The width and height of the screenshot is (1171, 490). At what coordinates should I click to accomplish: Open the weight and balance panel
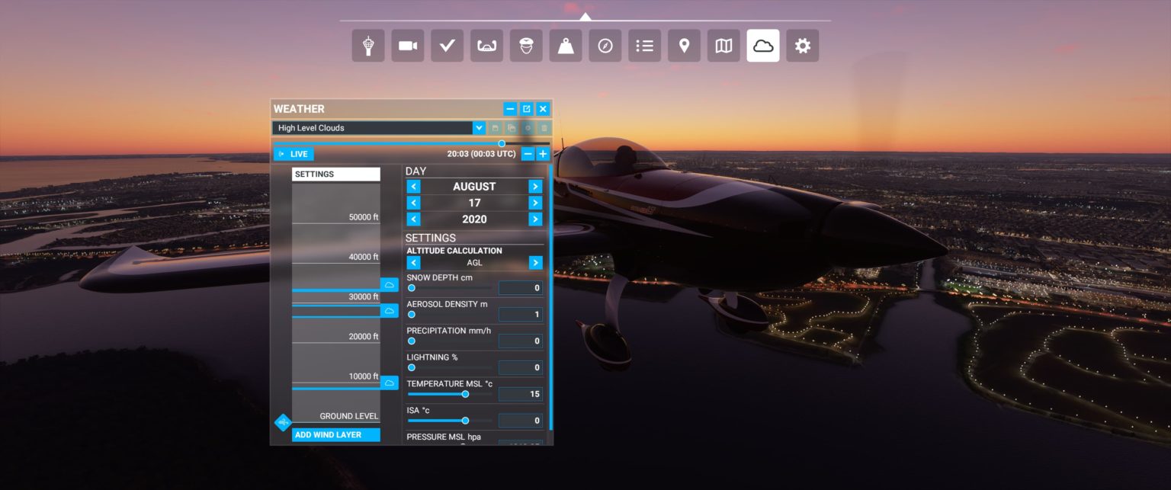565,45
